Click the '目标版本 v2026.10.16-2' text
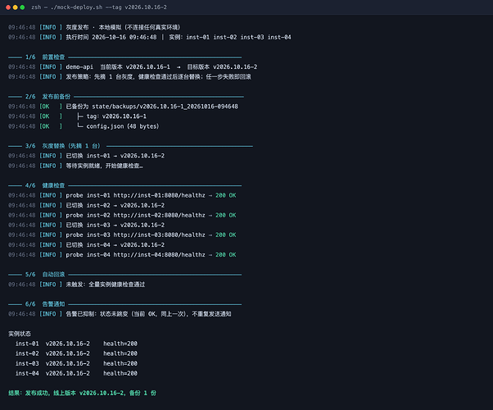This screenshot has width=493, height=410. tap(222, 66)
